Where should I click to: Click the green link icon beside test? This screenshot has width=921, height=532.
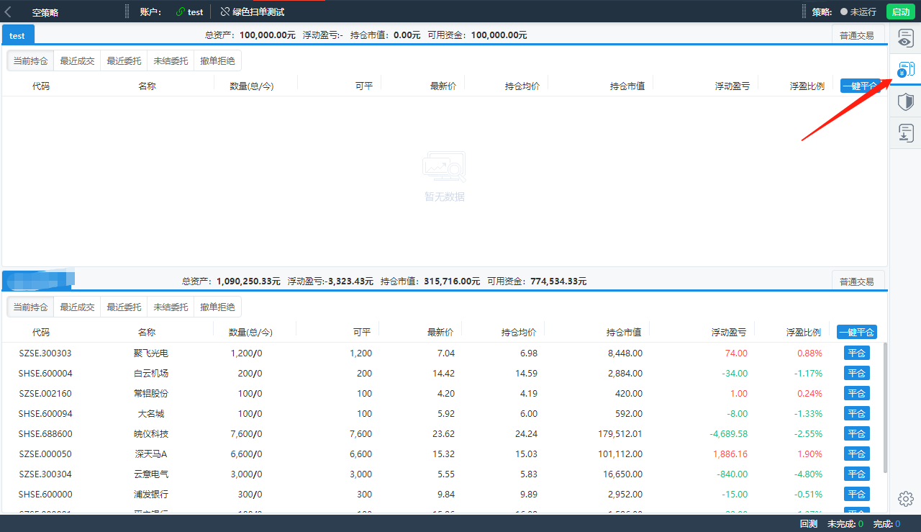(181, 12)
